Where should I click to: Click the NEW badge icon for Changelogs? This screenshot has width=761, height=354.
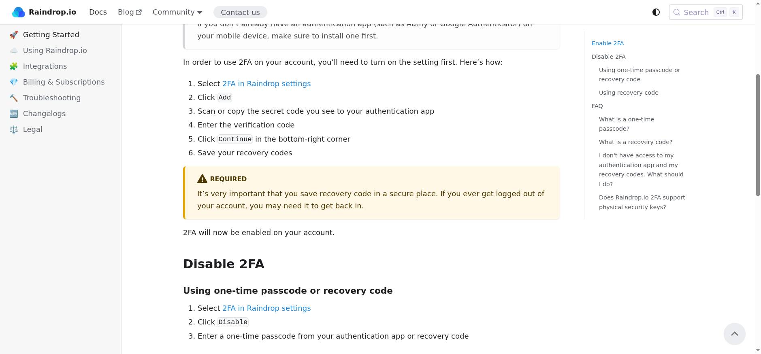(13, 114)
